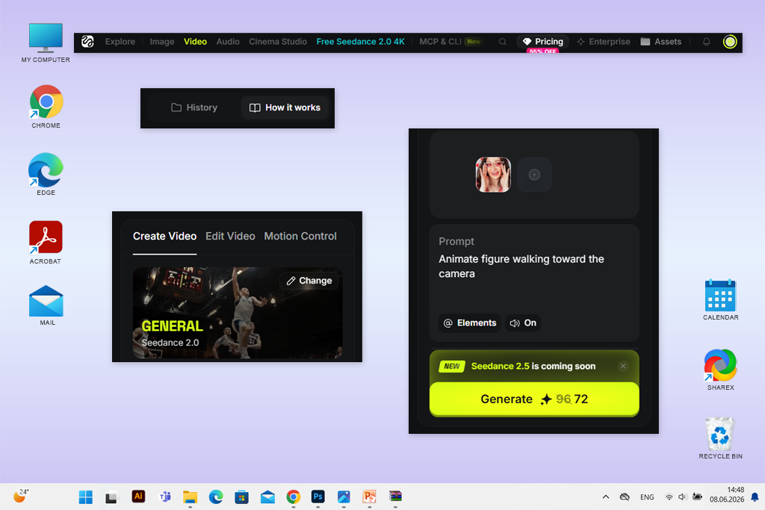Open the Image menu item

(x=162, y=42)
